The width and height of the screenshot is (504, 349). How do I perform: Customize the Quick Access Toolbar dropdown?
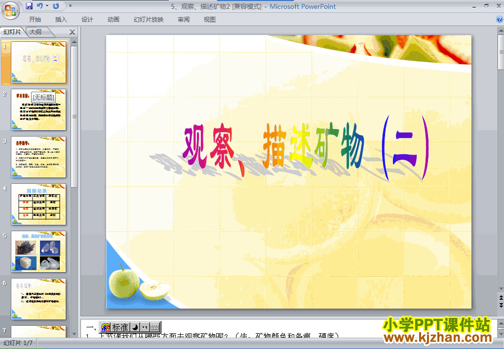click(x=70, y=6)
